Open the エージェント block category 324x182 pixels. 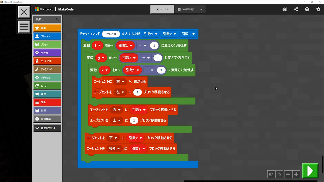tap(47, 61)
